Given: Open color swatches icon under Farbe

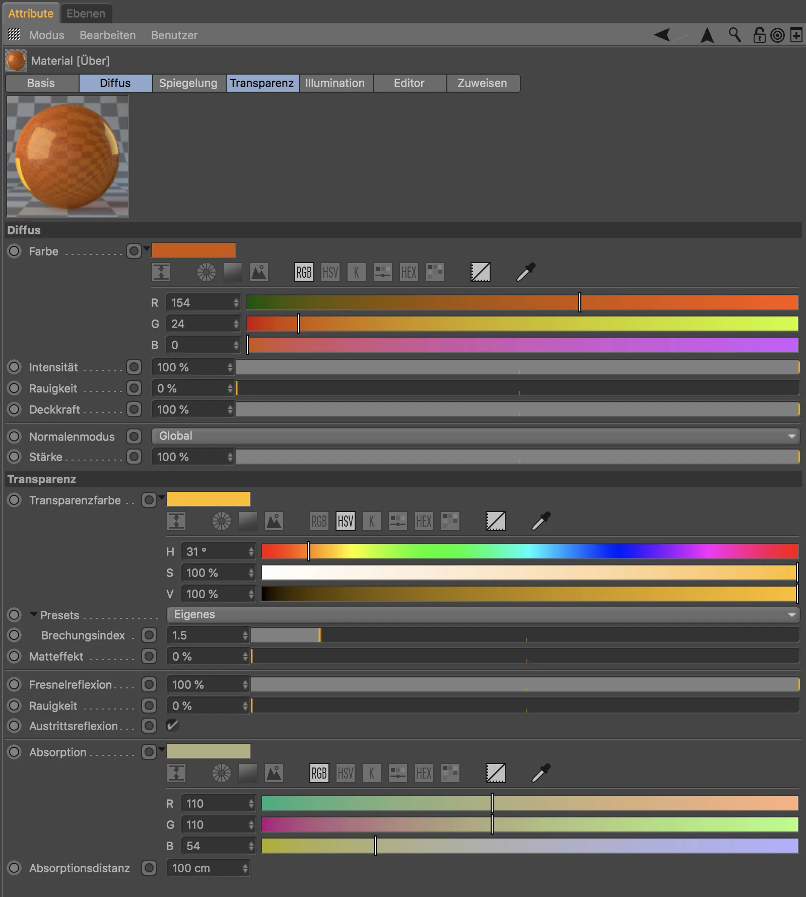Looking at the screenshot, I should (x=435, y=273).
